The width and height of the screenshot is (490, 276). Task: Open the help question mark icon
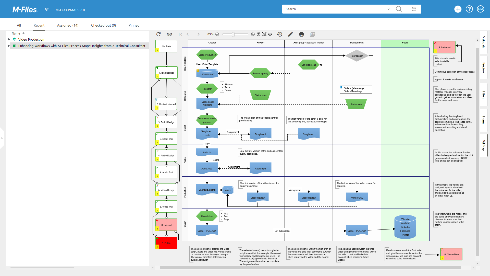(469, 9)
